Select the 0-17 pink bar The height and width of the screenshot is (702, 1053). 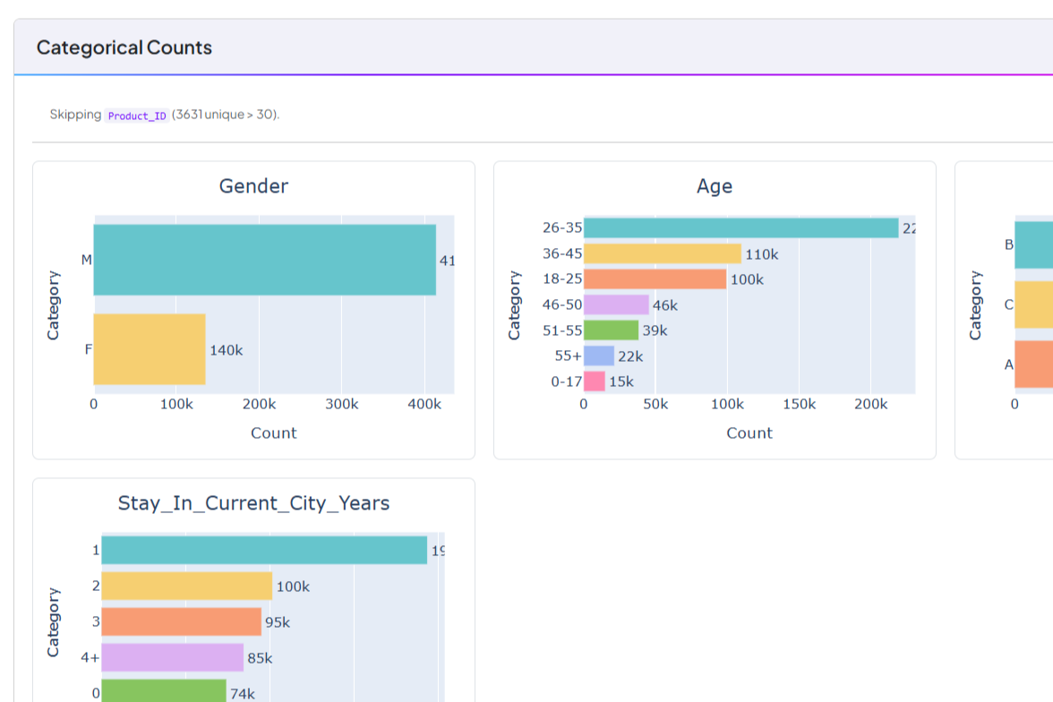click(595, 381)
